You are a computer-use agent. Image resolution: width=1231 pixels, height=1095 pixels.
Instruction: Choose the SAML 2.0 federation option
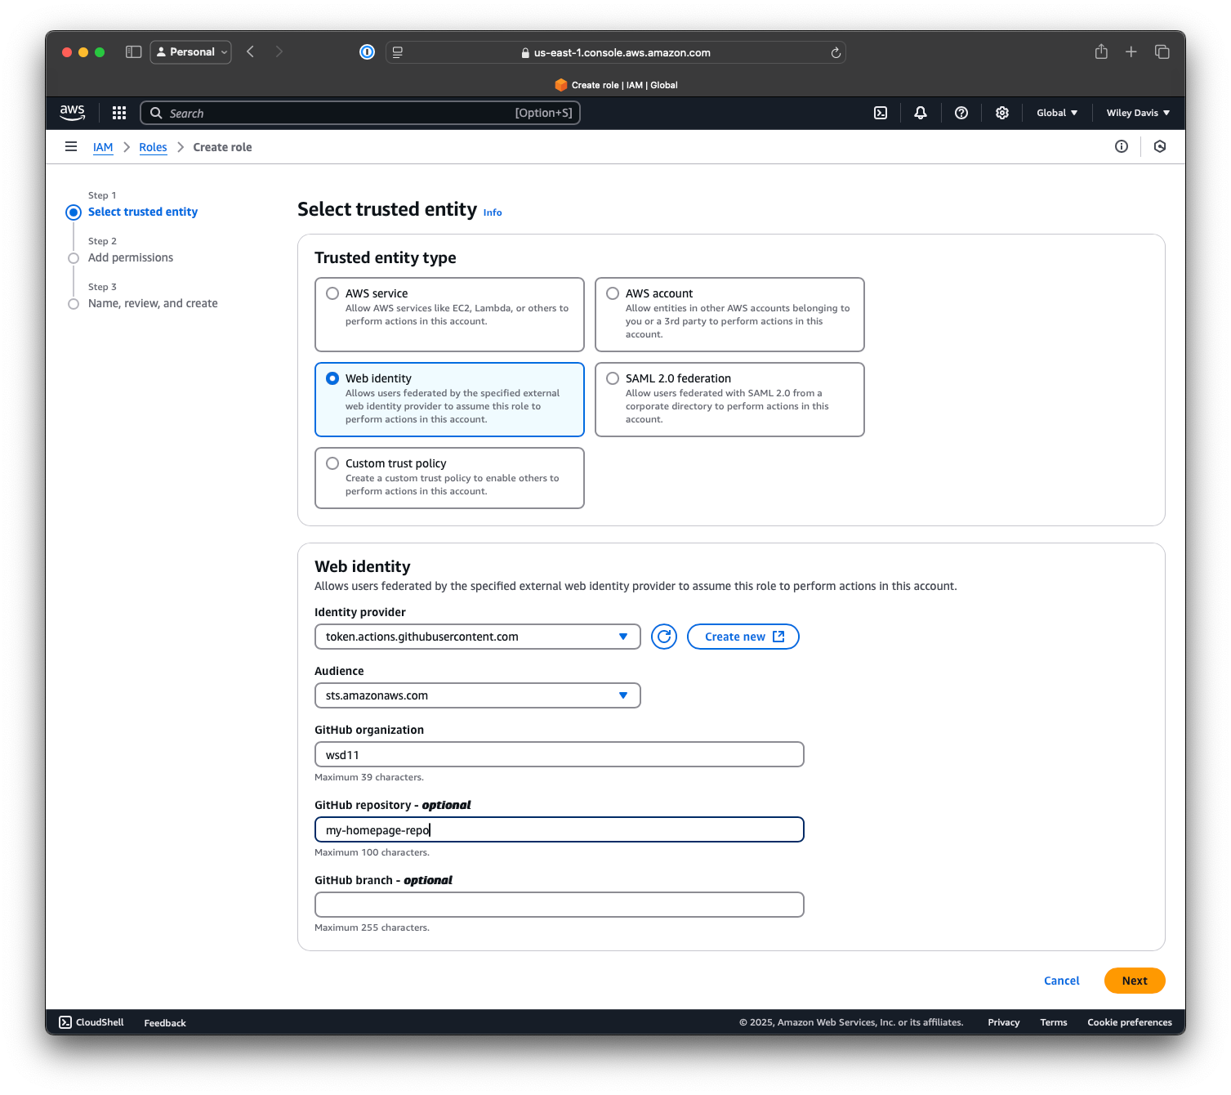pos(613,378)
